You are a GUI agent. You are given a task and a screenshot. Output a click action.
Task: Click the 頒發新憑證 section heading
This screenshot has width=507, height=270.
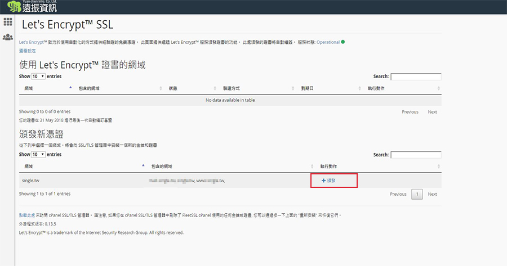coord(41,134)
